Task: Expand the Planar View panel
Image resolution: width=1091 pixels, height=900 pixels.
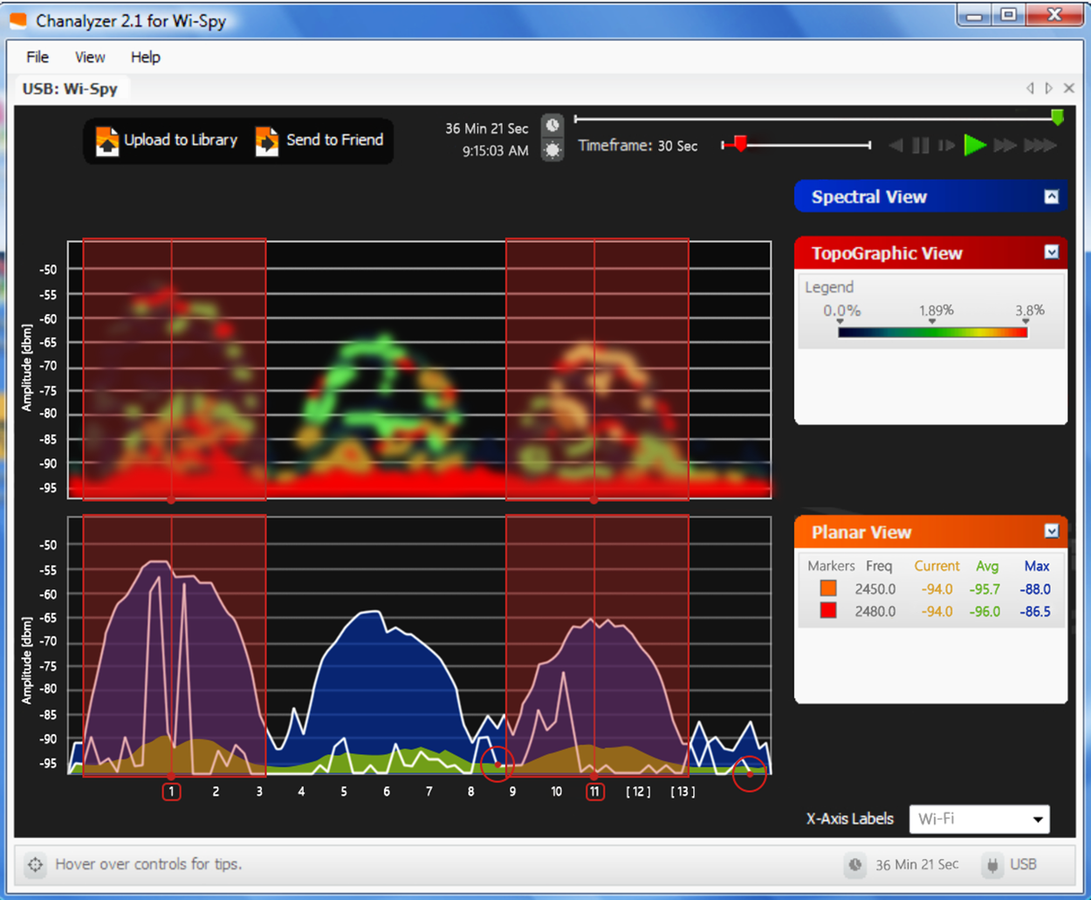Action: pos(1051,532)
